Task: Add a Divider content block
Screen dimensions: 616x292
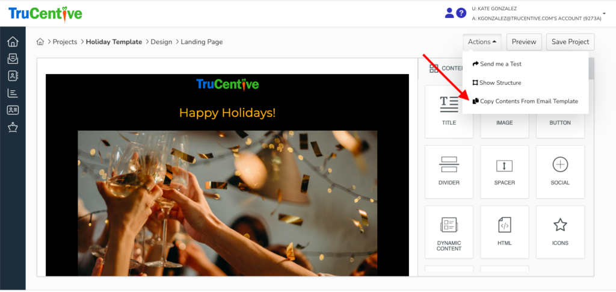Action: 449,172
